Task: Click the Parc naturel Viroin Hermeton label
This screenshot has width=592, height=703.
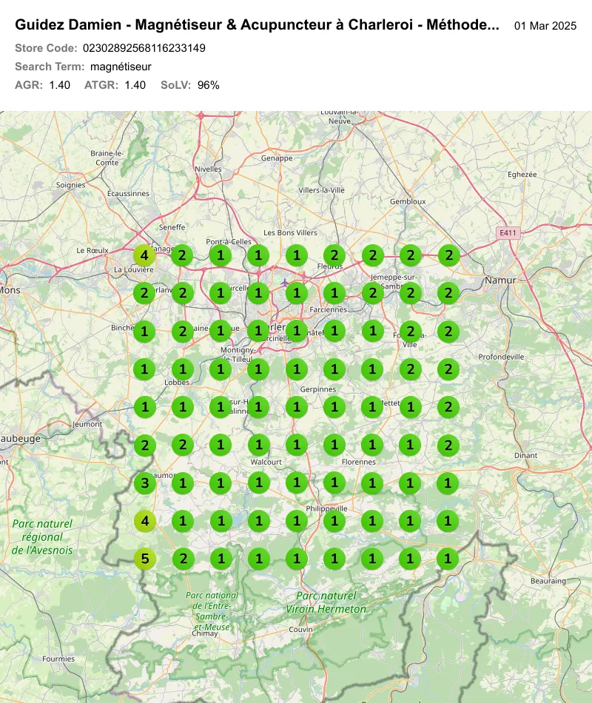Action: pyautogui.click(x=326, y=602)
